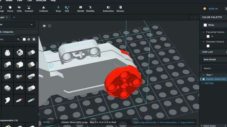Select the first part thumbnail in top row
Image resolution: width=227 pixels, height=127 pixels.
tap(7, 52)
